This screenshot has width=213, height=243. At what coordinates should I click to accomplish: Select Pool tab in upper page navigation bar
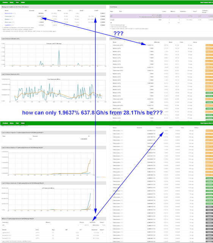pyautogui.click(x=17, y=3)
